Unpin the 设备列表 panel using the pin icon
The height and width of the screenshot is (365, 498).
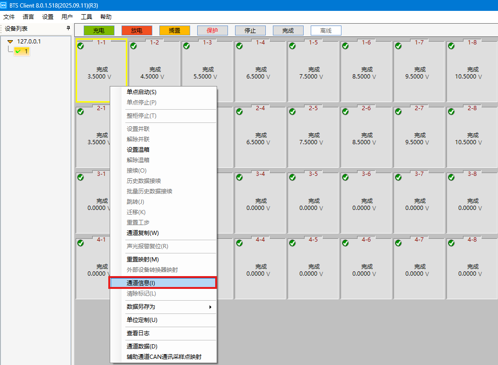68,28
